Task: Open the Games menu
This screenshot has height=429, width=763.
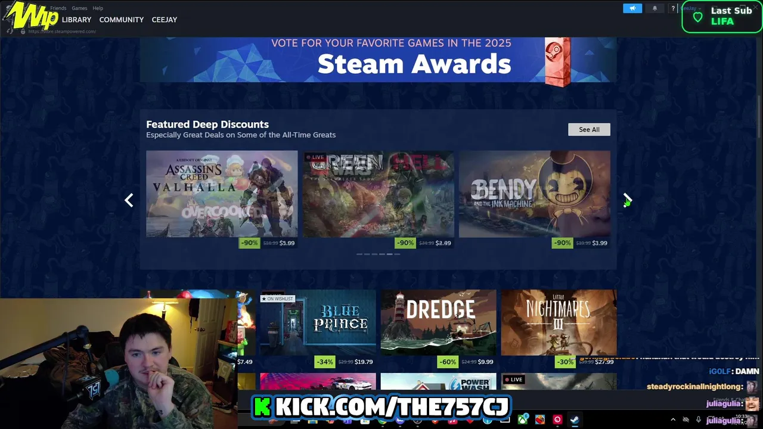Action: [x=79, y=8]
